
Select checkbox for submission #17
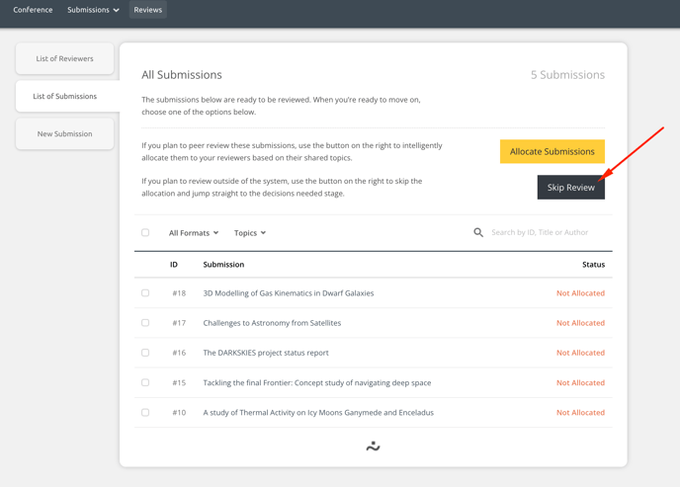click(x=145, y=323)
